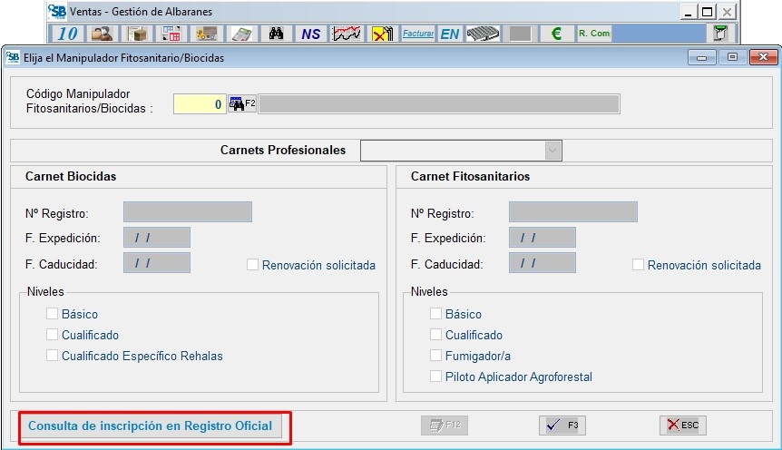
Task: Cancel with the ESC button
Action: [x=683, y=426]
